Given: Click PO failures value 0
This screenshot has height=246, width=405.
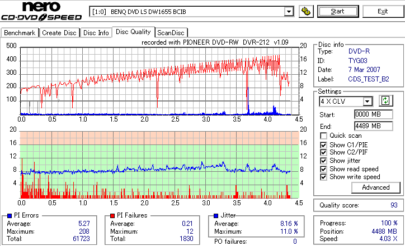Looking at the screenshot, I should click(x=295, y=242).
